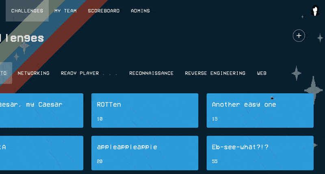Open the 'Eb-see-what?!?' challenge card

pos(260,153)
